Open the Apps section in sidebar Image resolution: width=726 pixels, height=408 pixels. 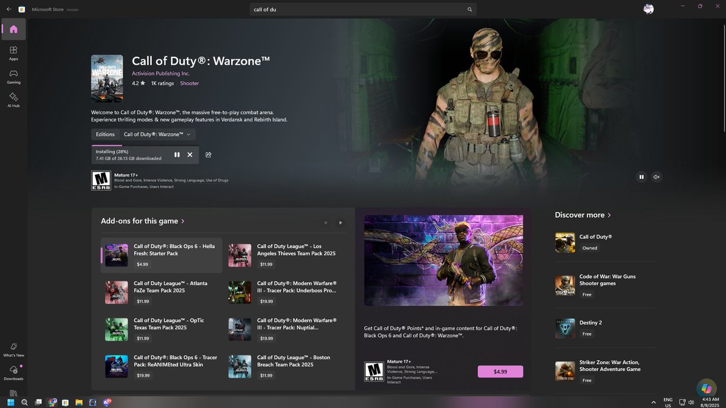coord(14,53)
